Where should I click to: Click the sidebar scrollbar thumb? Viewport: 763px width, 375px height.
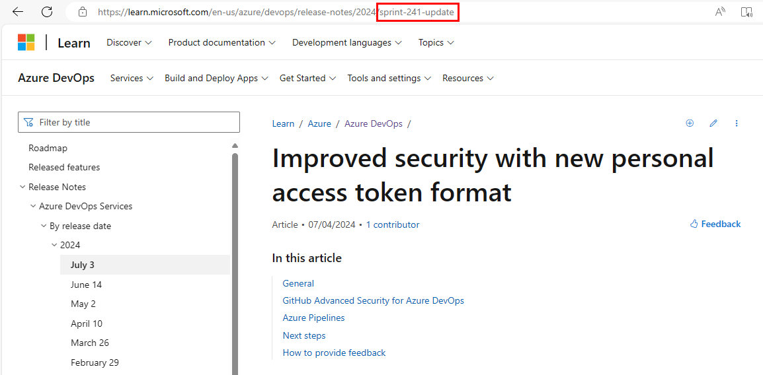coord(235,264)
